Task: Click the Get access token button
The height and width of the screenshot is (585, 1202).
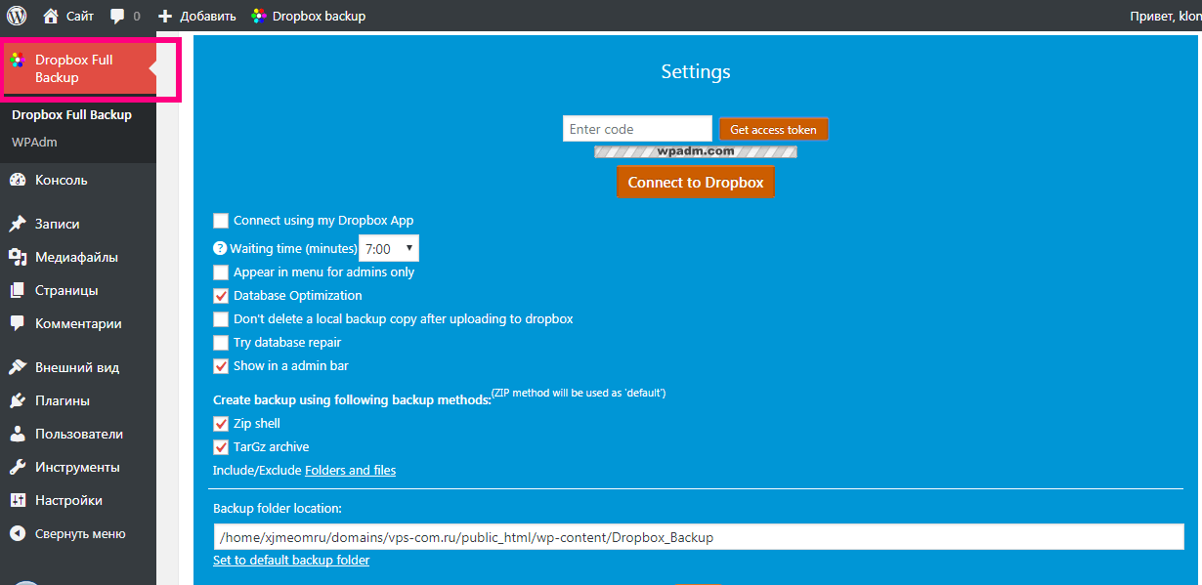Action: pos(773,129)
